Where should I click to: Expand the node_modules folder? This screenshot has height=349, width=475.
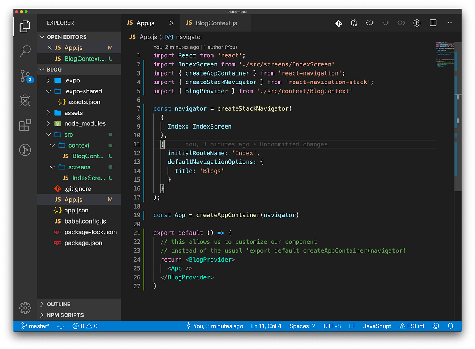coord(85,123)
